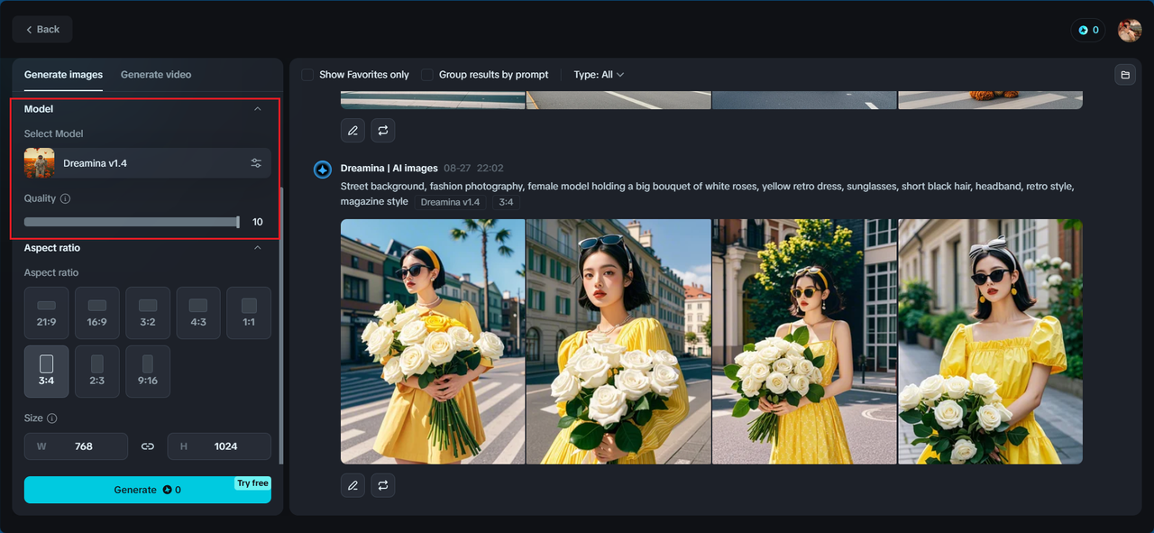Screen dimensions: 1154x533
Task: Open third image with glass building background
Action: 804,342
